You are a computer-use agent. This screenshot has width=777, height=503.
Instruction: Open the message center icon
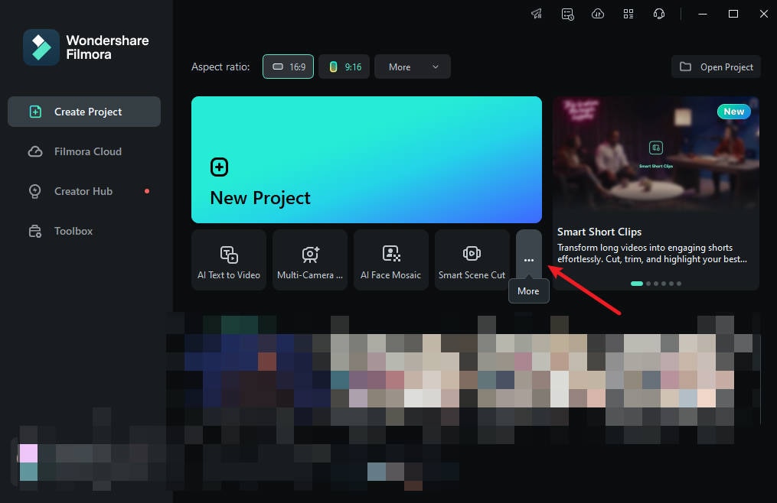click(567, 14)
